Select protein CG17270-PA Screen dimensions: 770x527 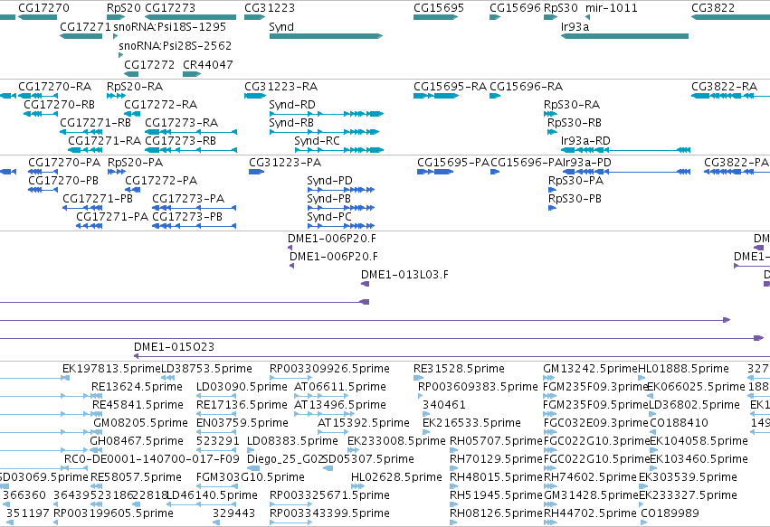point(64,163)
